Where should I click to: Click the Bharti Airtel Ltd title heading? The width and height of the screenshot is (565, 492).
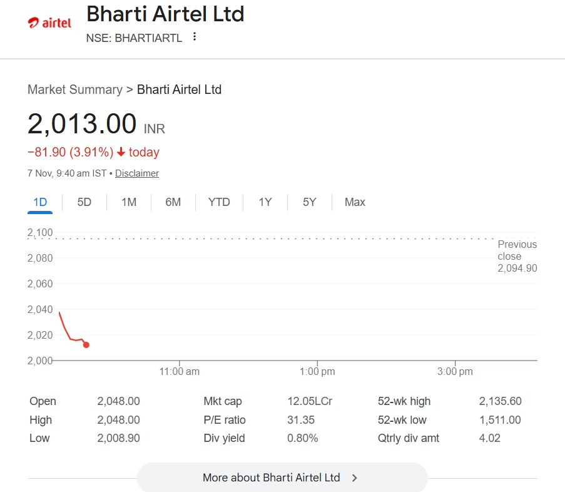165,14
